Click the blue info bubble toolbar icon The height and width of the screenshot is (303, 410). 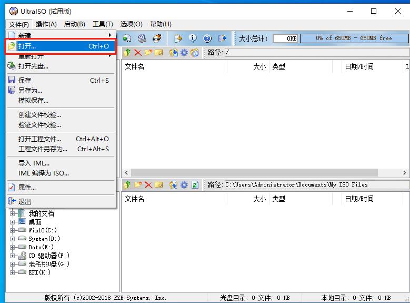pos(193,38)
